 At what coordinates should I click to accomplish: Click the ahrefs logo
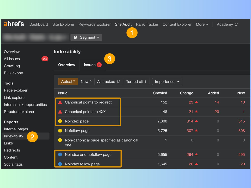[14, 24]
